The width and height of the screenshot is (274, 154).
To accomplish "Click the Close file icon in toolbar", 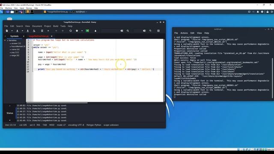I will tap(48, 31).
